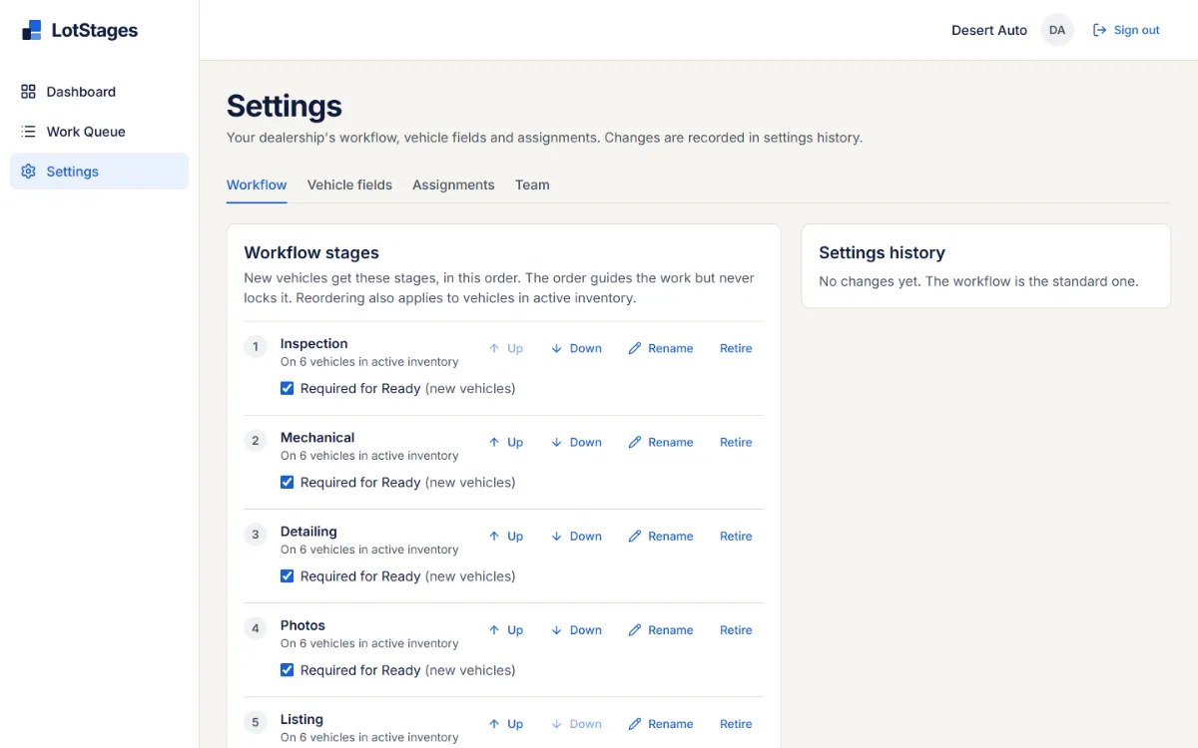Click the Settings history heading
Image resolution: width=1198 pixels, height=748 pixels.
(x=882, y=252)
